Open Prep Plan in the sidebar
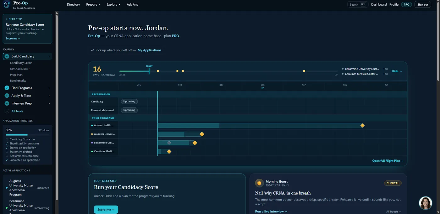The width and height of the screenshot is (440, 214). [x=16, y=75]
